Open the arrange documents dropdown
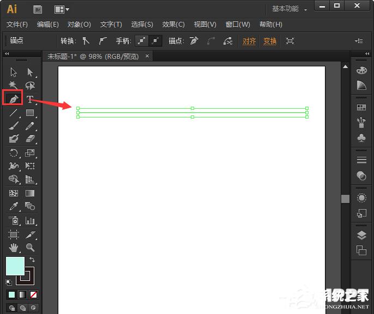 [62, 9]
